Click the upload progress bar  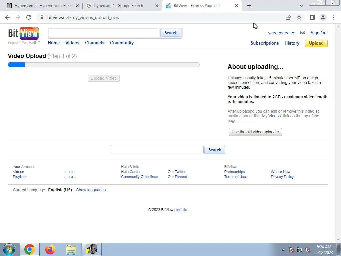pos(104,65)
